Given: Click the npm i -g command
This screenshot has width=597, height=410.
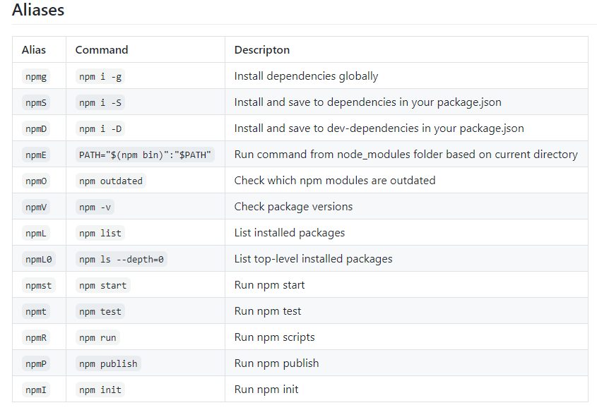Looking at the screenshot, I should pos(100,76).
